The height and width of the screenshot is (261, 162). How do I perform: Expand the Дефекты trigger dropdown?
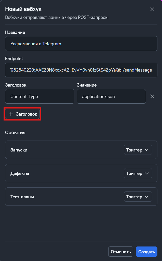(138, 173)
